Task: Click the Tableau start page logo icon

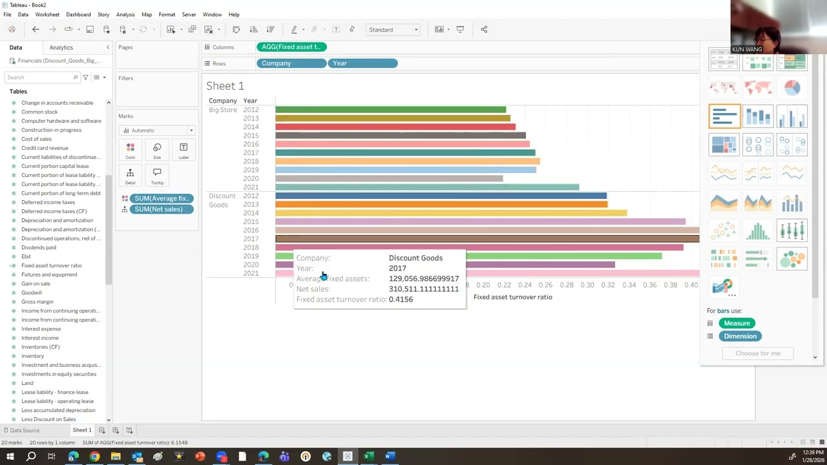Action: 12,29
